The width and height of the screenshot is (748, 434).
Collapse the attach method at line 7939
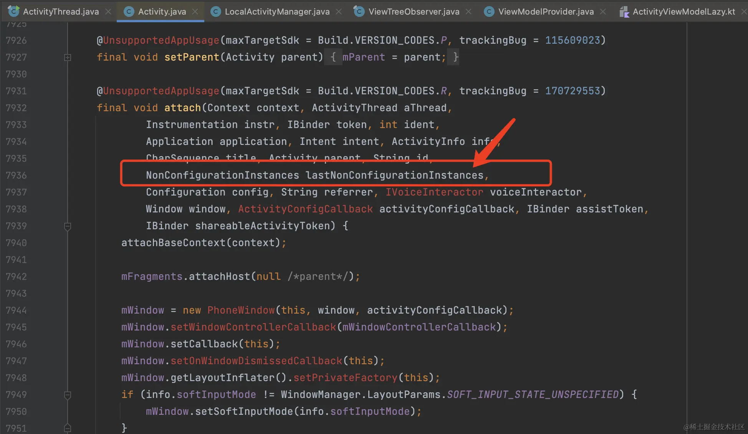click(68, 227)
